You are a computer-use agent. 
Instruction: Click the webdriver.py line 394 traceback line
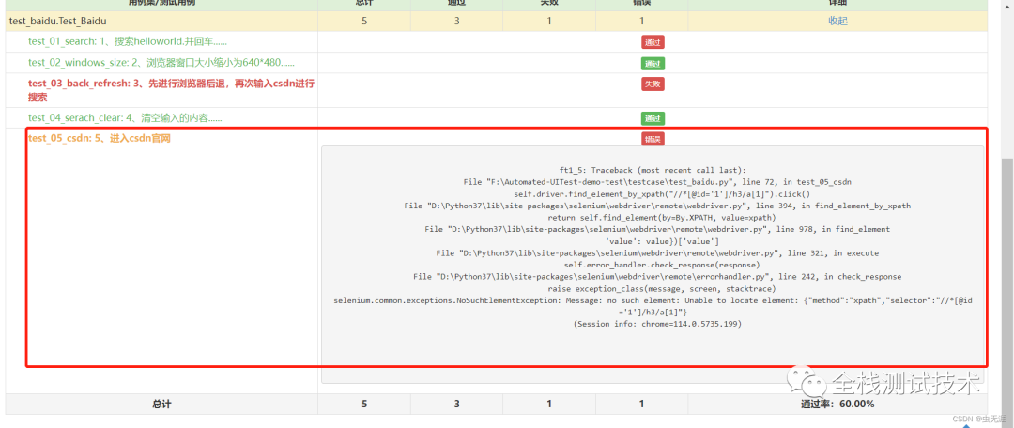[x=657, y=206]
